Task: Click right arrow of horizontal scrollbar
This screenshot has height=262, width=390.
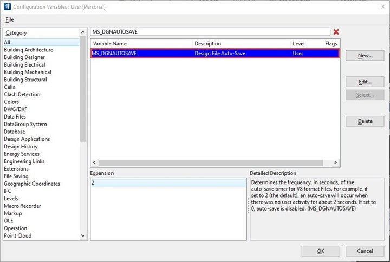Action: 335,162
